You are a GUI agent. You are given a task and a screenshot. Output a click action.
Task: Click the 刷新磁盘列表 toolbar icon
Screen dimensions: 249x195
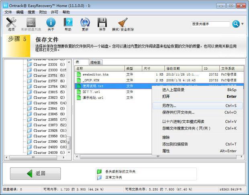pyautogui.click(x=31, y=24)
